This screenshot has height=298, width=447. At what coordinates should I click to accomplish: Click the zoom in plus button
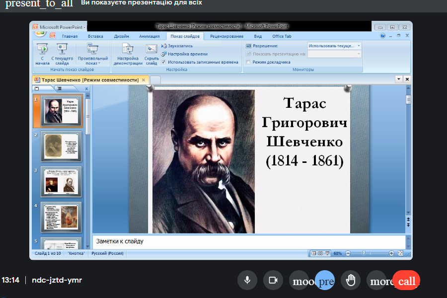pos(391,253)
